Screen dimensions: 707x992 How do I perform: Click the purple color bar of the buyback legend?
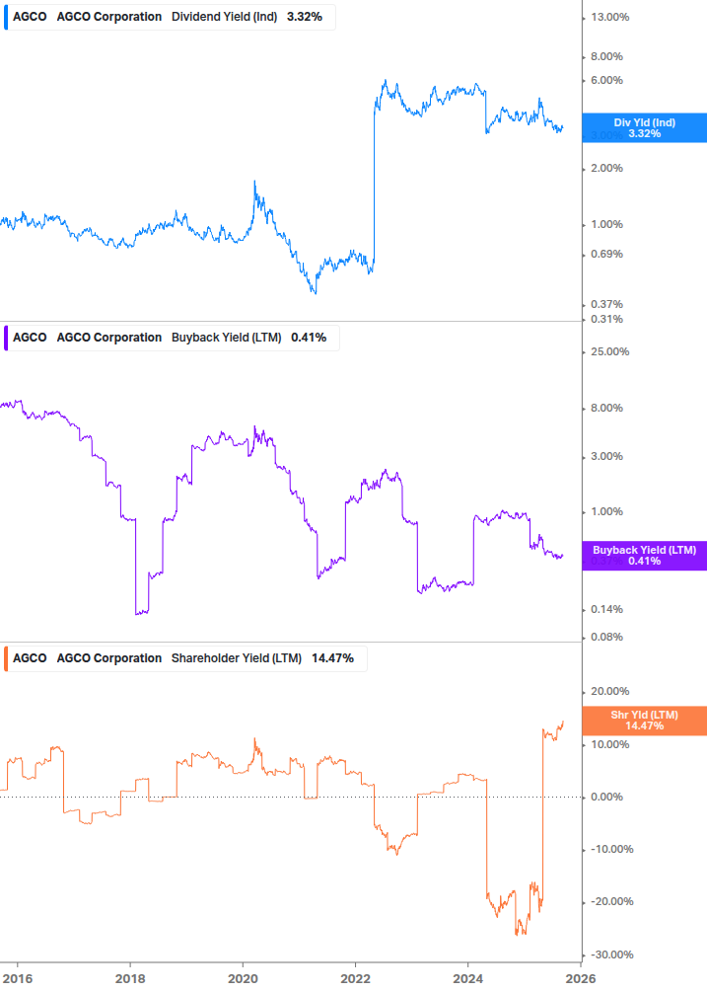tap(6, 338)
